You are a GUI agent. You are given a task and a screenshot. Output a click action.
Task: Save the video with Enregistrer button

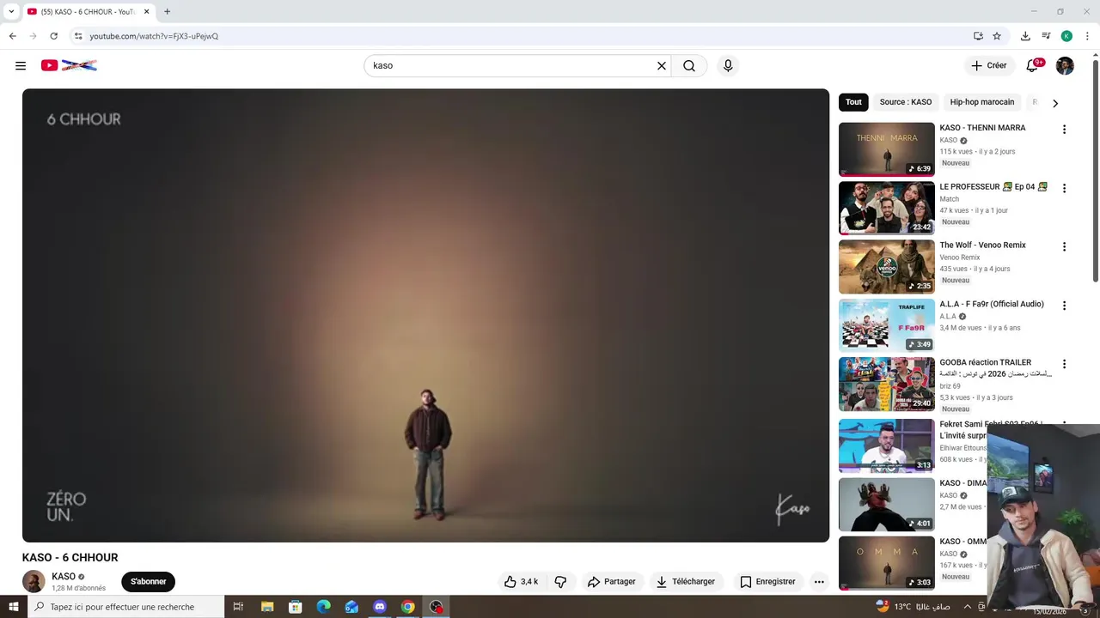click(x=767, y=581)
